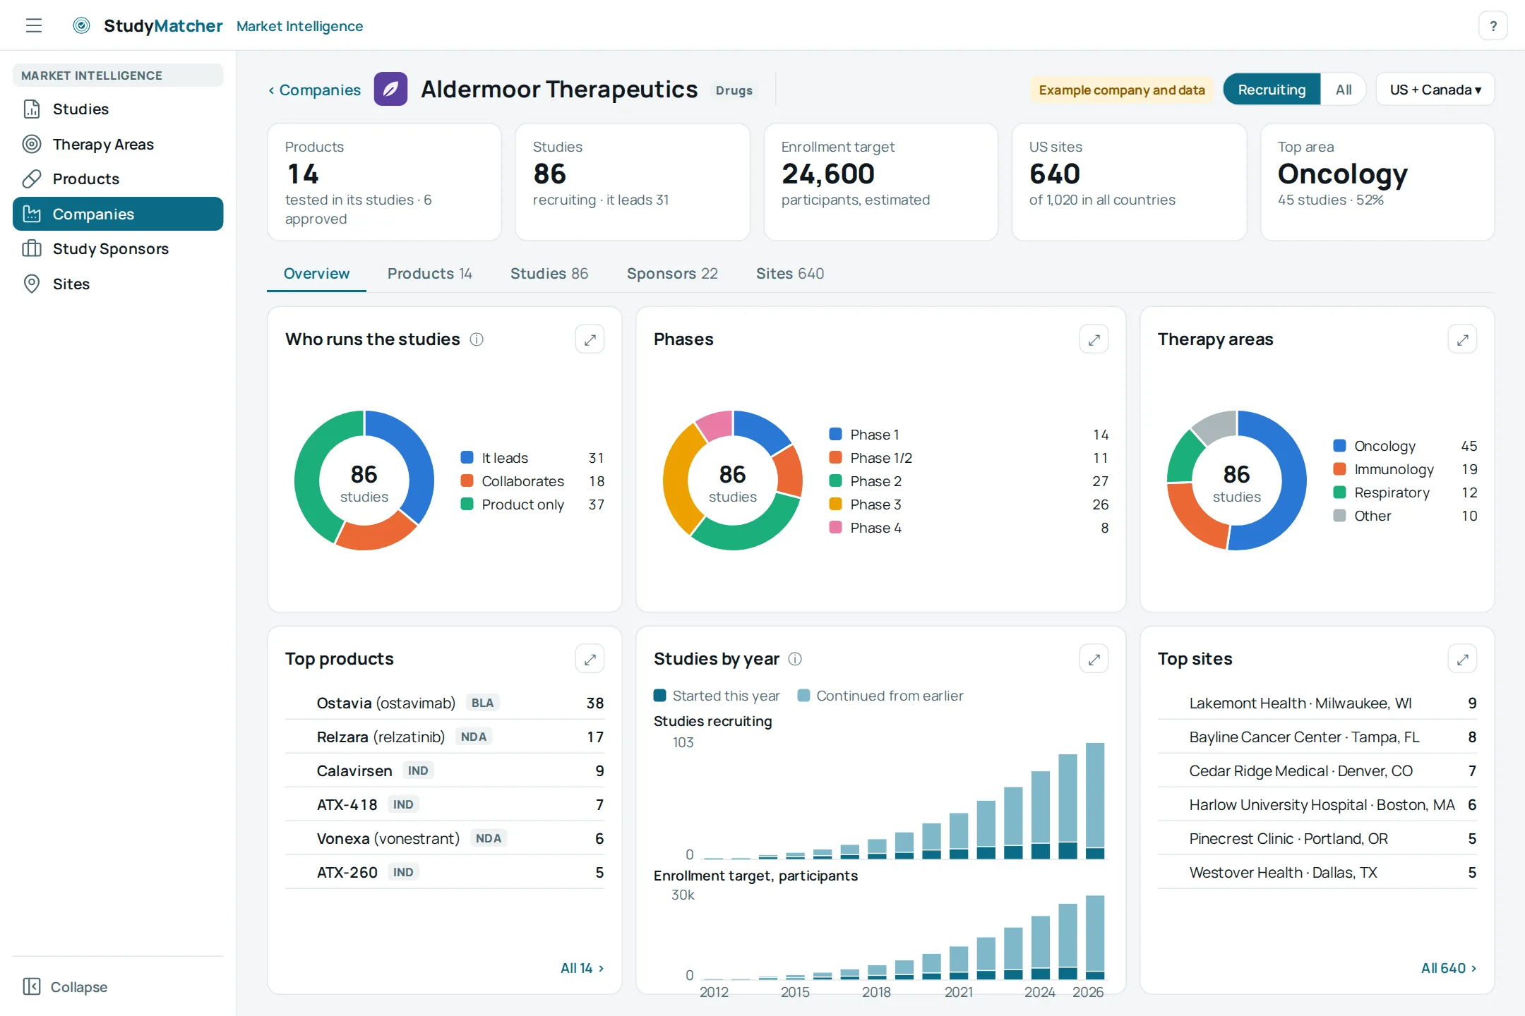The image size is (1525, 1016).
Task: Expand the Phases chart panel
Action: pyautogui.click(x=1094, y=339)
